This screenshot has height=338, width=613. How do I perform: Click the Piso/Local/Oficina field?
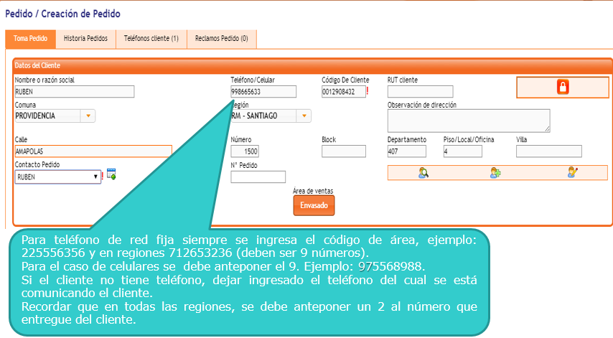pyautogui.click(x=463, y=151)
